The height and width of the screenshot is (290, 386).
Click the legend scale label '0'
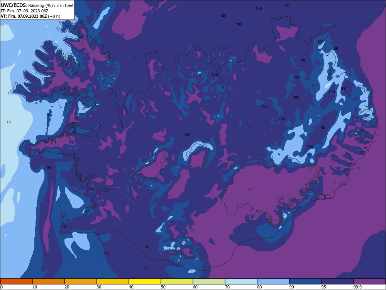(x=2, y=287)
